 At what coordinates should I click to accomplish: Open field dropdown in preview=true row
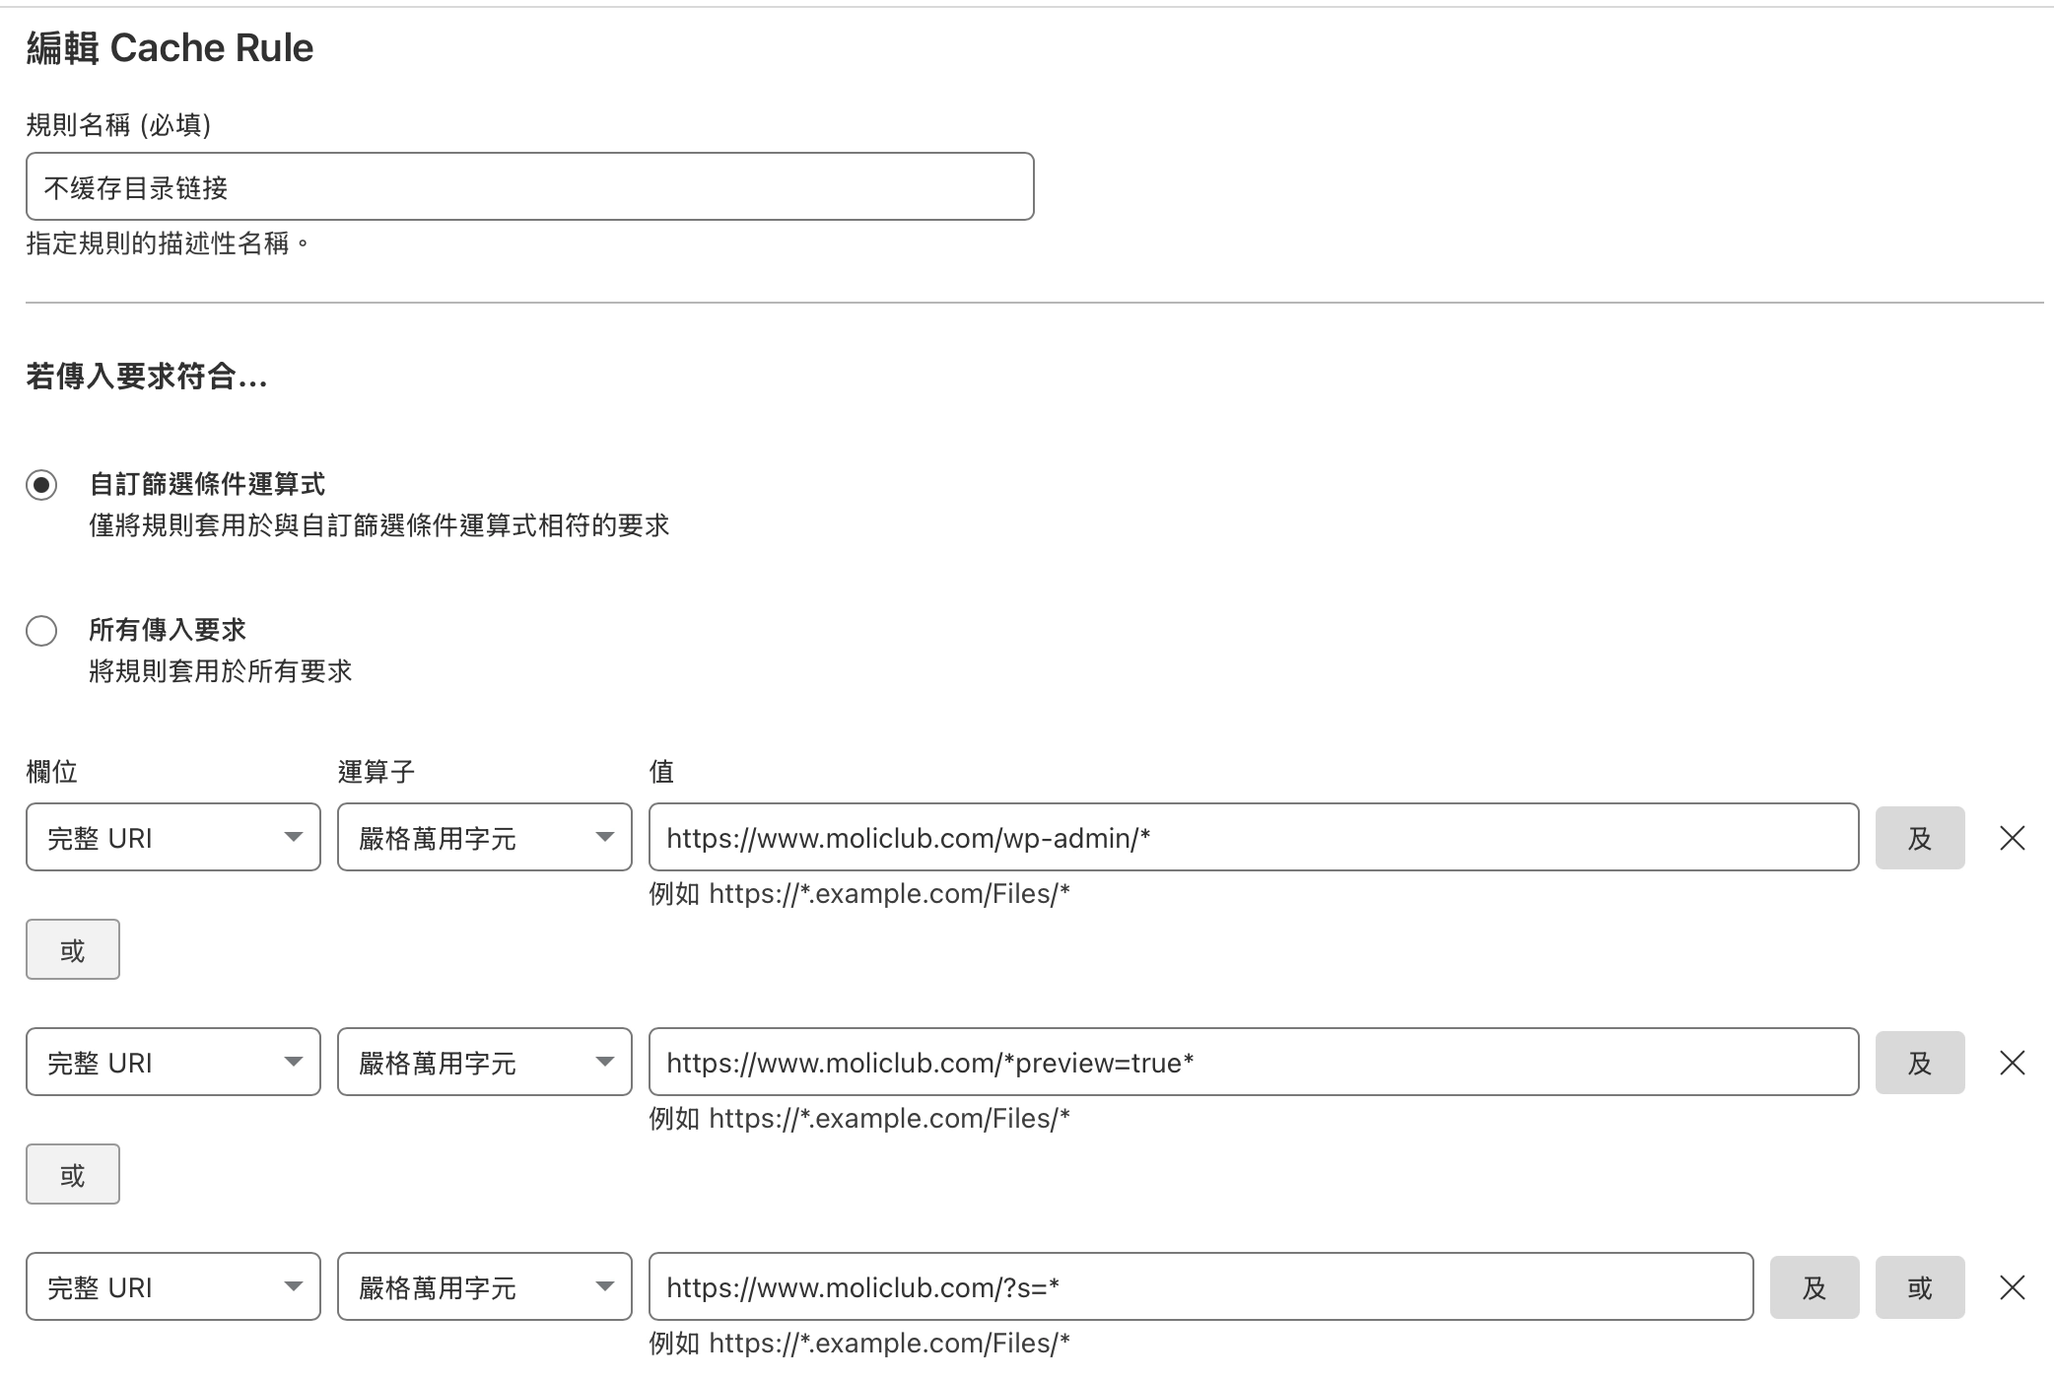coord(173,1062)
